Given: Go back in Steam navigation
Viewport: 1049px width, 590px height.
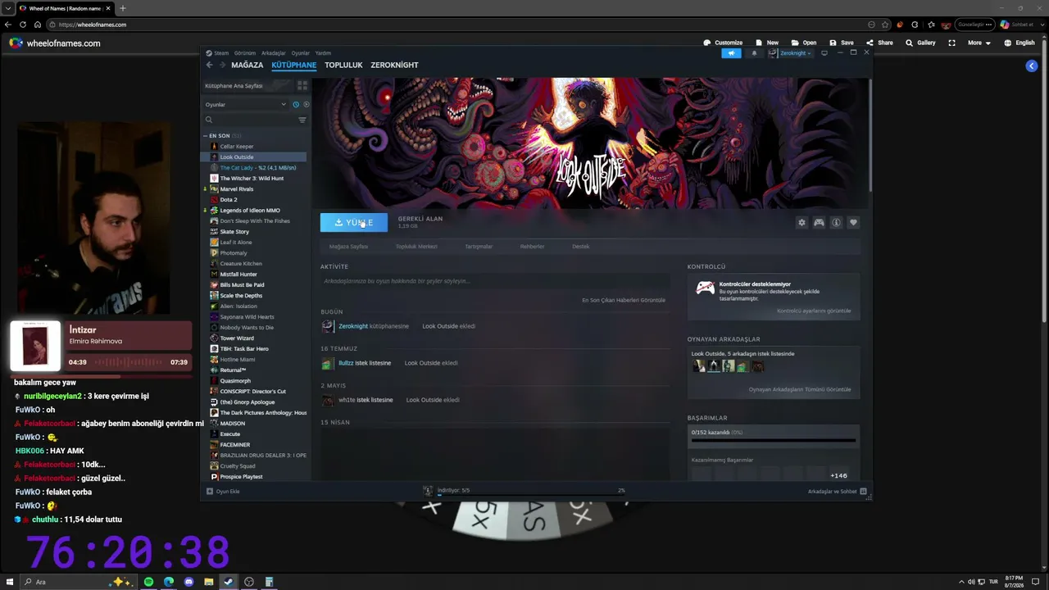Looking at the screenshot, I should tap(209, 65).
